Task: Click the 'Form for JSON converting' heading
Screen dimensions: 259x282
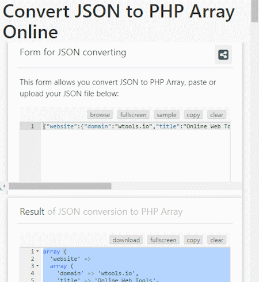Action: [73, 52]
